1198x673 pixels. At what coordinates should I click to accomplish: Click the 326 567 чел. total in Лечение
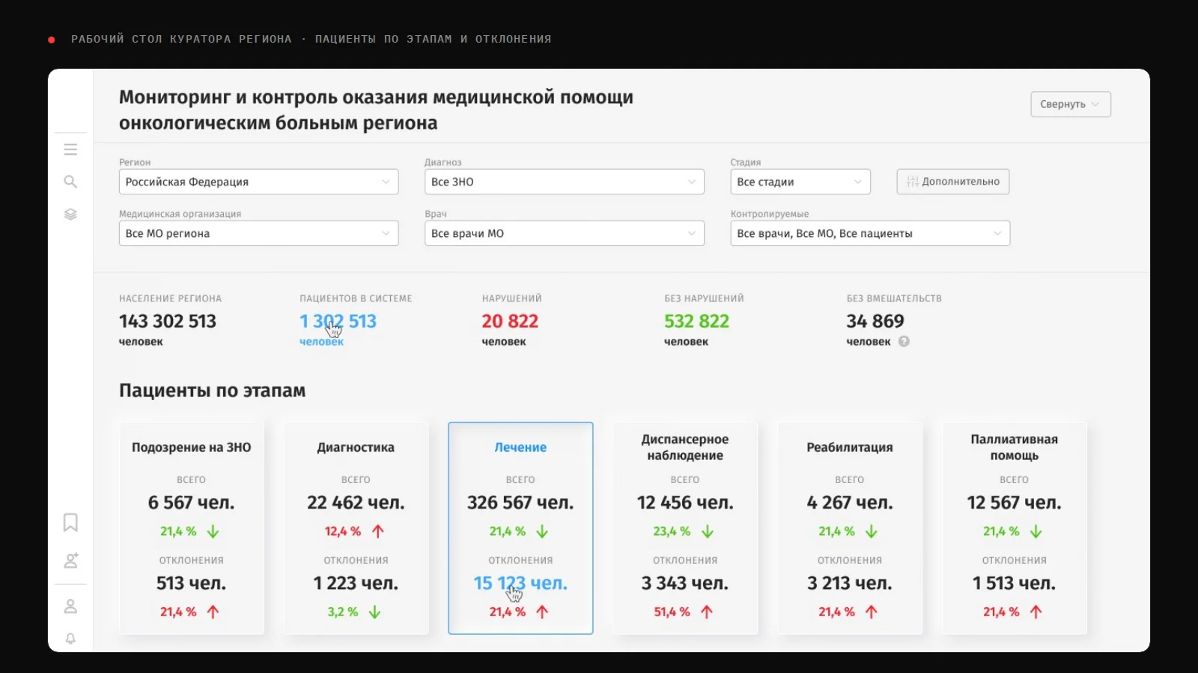520,503
